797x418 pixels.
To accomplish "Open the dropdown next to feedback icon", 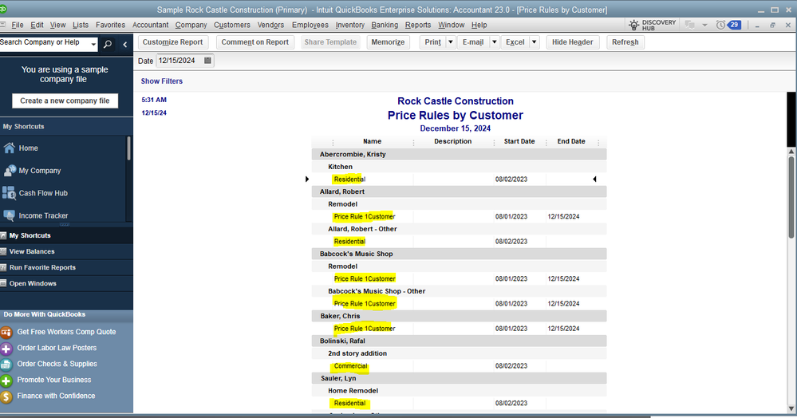I will tap(705, 25).
